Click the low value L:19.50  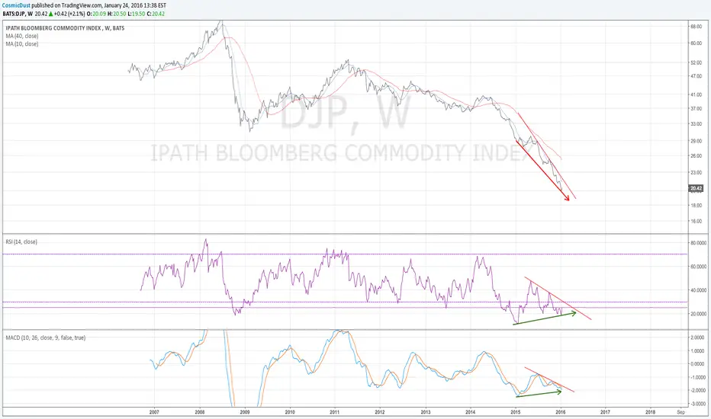coord(136,14)
